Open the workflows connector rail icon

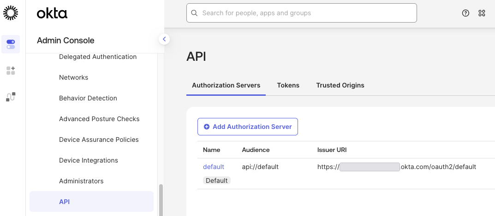[x=11, y=97]
